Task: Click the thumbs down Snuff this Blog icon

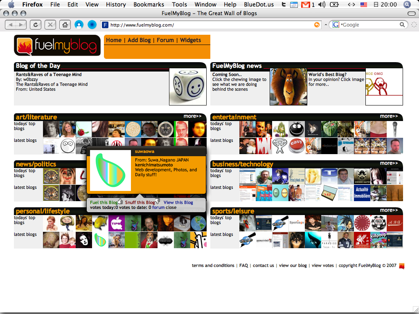Action: pos(158,201)
